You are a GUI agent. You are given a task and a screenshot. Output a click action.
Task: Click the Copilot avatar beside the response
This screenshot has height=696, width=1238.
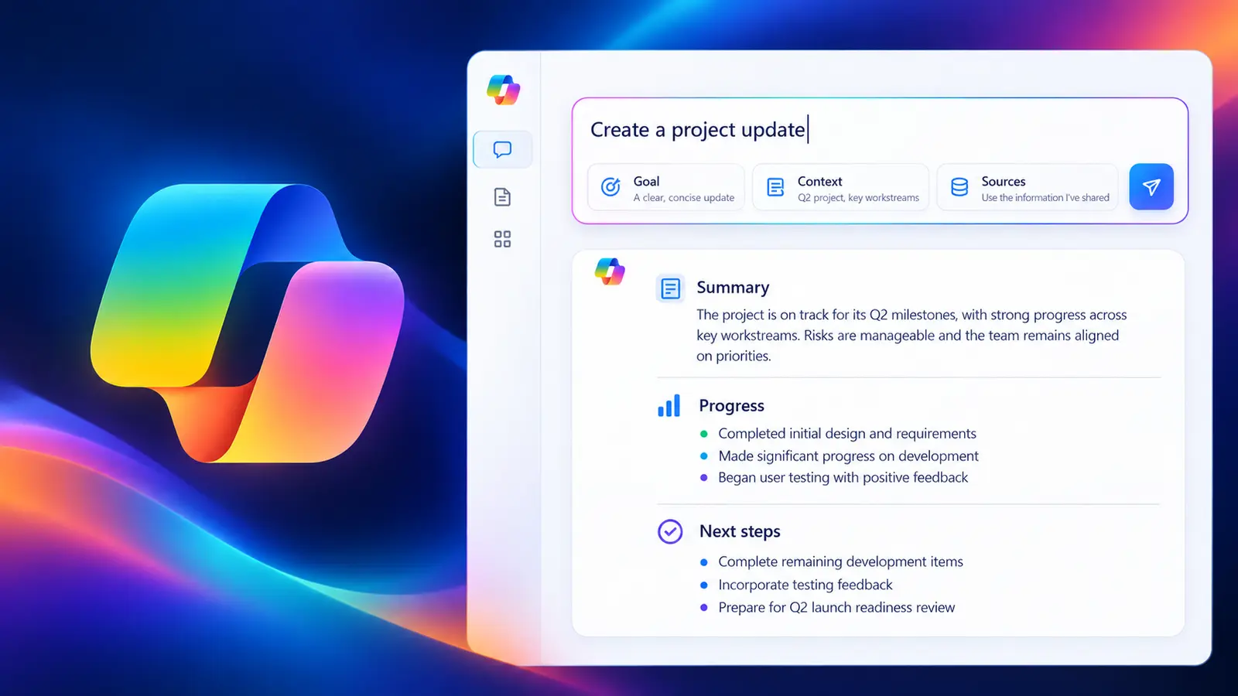[x=610, y=271]
